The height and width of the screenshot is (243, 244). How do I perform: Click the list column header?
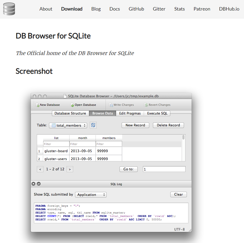56,138
